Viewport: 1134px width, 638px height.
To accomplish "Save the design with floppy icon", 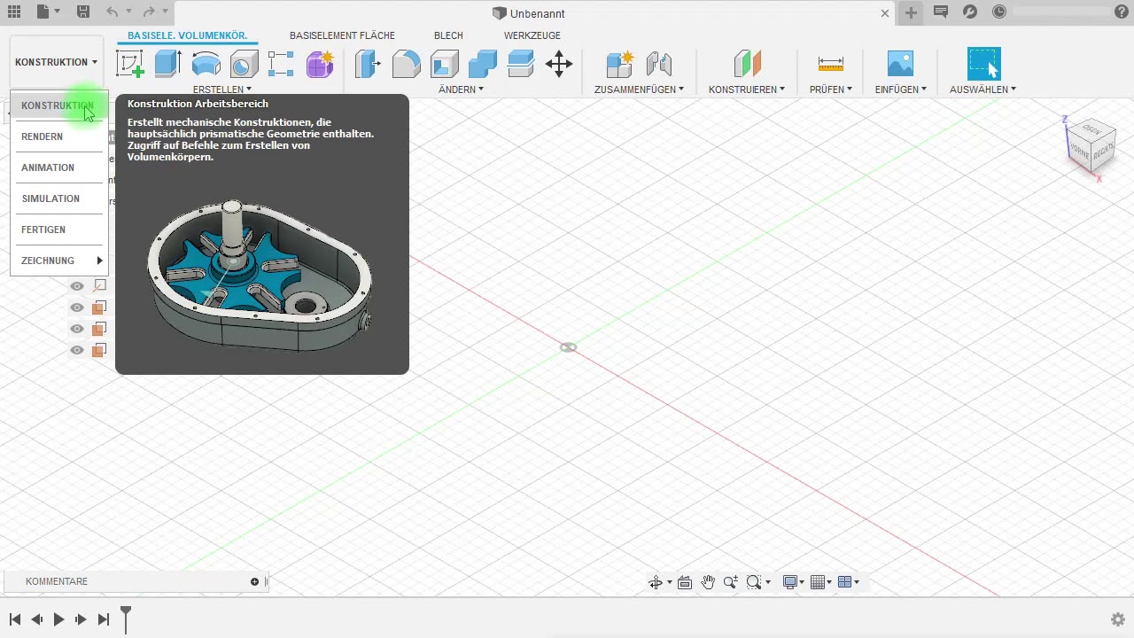I will click(x=82, y=12).
